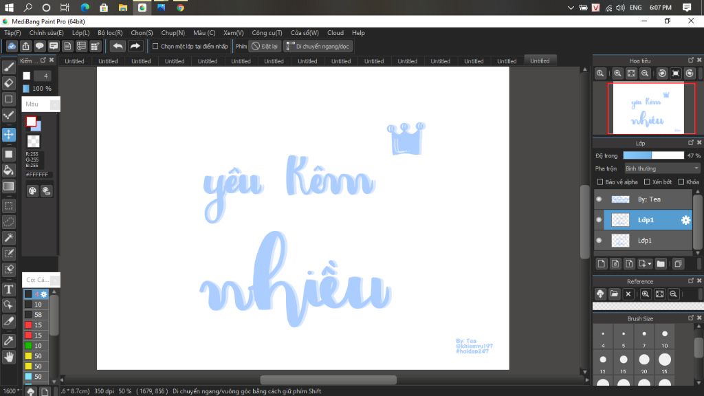The width and height of the screenshot is (704, 396).
Task: Add a new layer folder
Action: click(661, 263)
